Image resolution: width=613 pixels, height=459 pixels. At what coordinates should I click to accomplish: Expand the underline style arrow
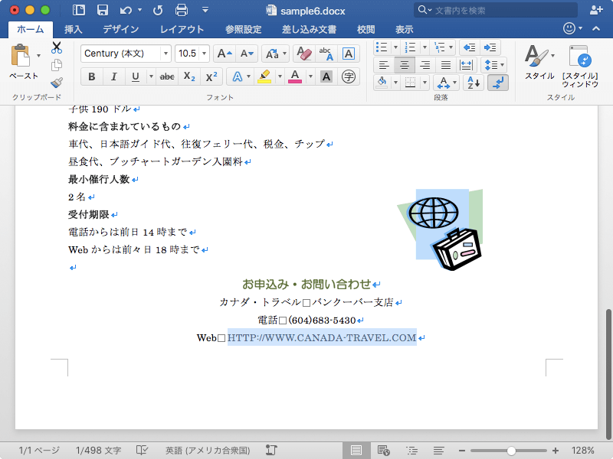[x=151, y=76]
